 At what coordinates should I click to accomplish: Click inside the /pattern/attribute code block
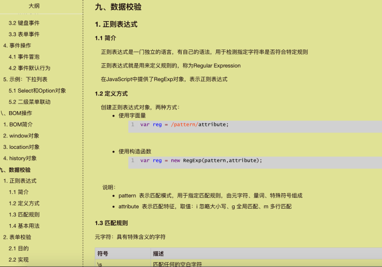coord(255,127)
